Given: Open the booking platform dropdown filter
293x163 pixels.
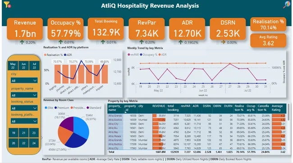Looking at the screenshot, I should [x=24, y=121].
